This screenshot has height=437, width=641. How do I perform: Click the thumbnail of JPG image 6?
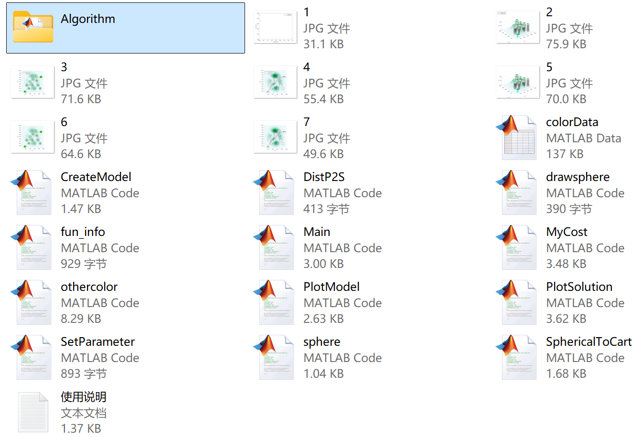pos(33,137)
